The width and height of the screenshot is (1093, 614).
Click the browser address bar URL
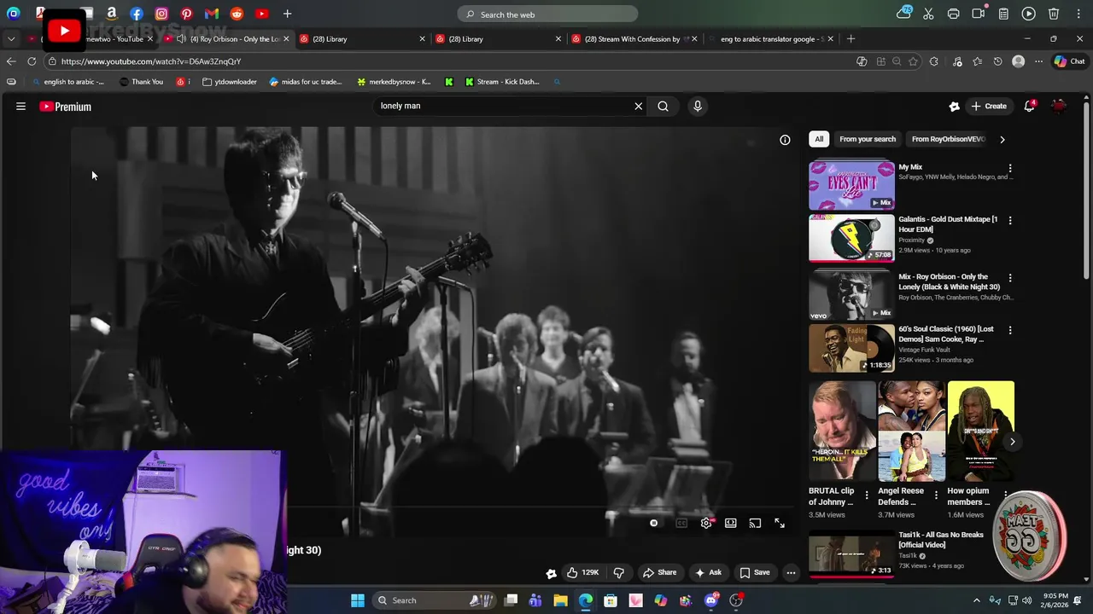point(151,61)
